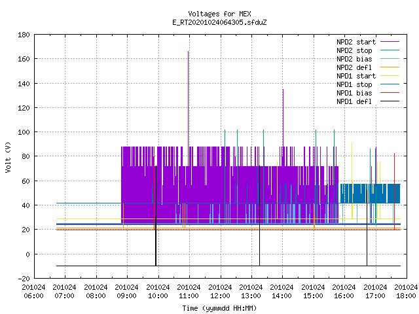
Task: Click the 'NPD1 stop' legend label
Action: click(x=354, y=84)
